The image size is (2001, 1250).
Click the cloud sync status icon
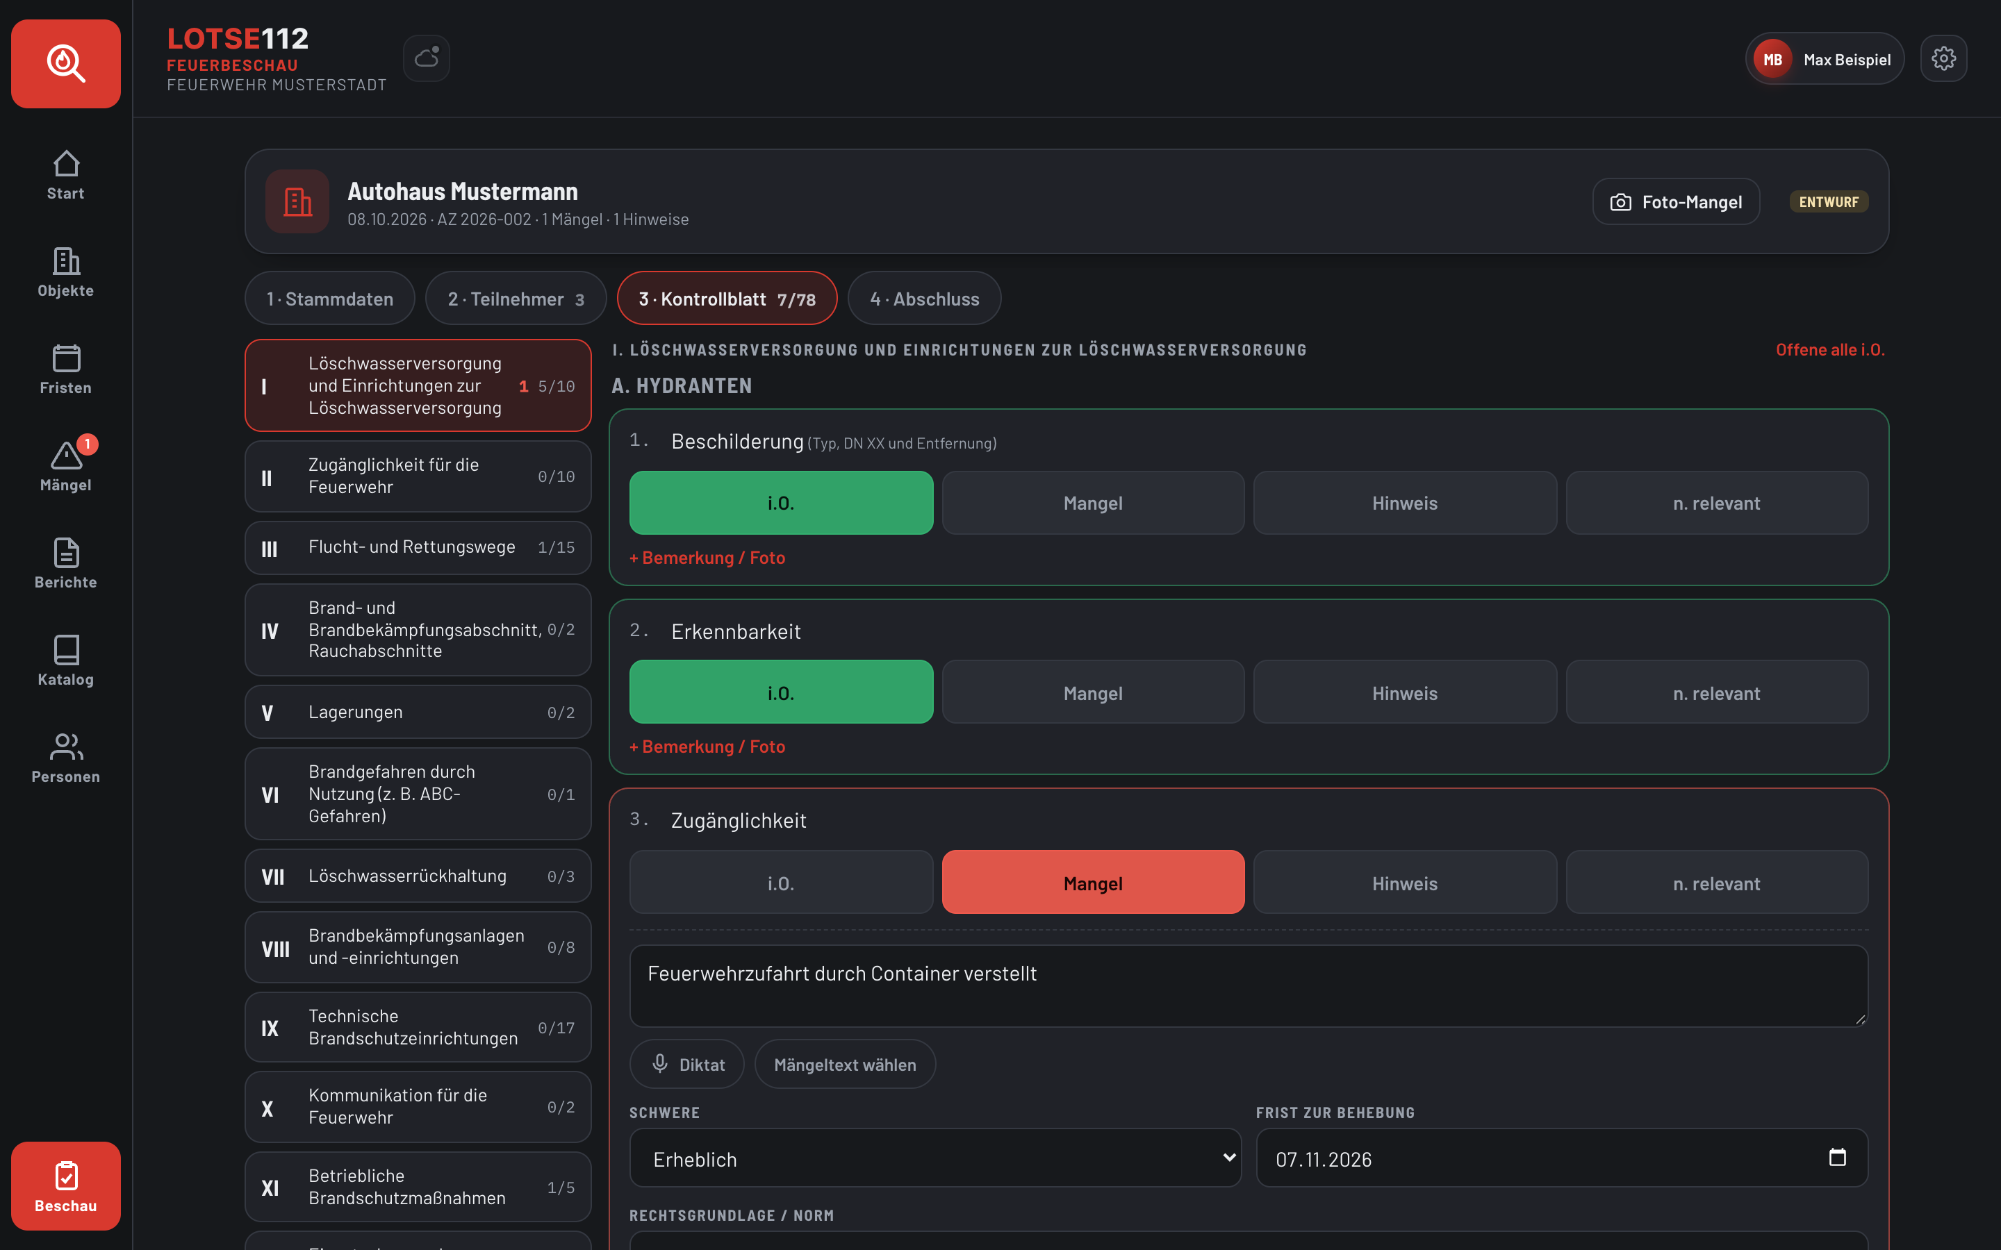pyautogui.click(x=427, y=58)
